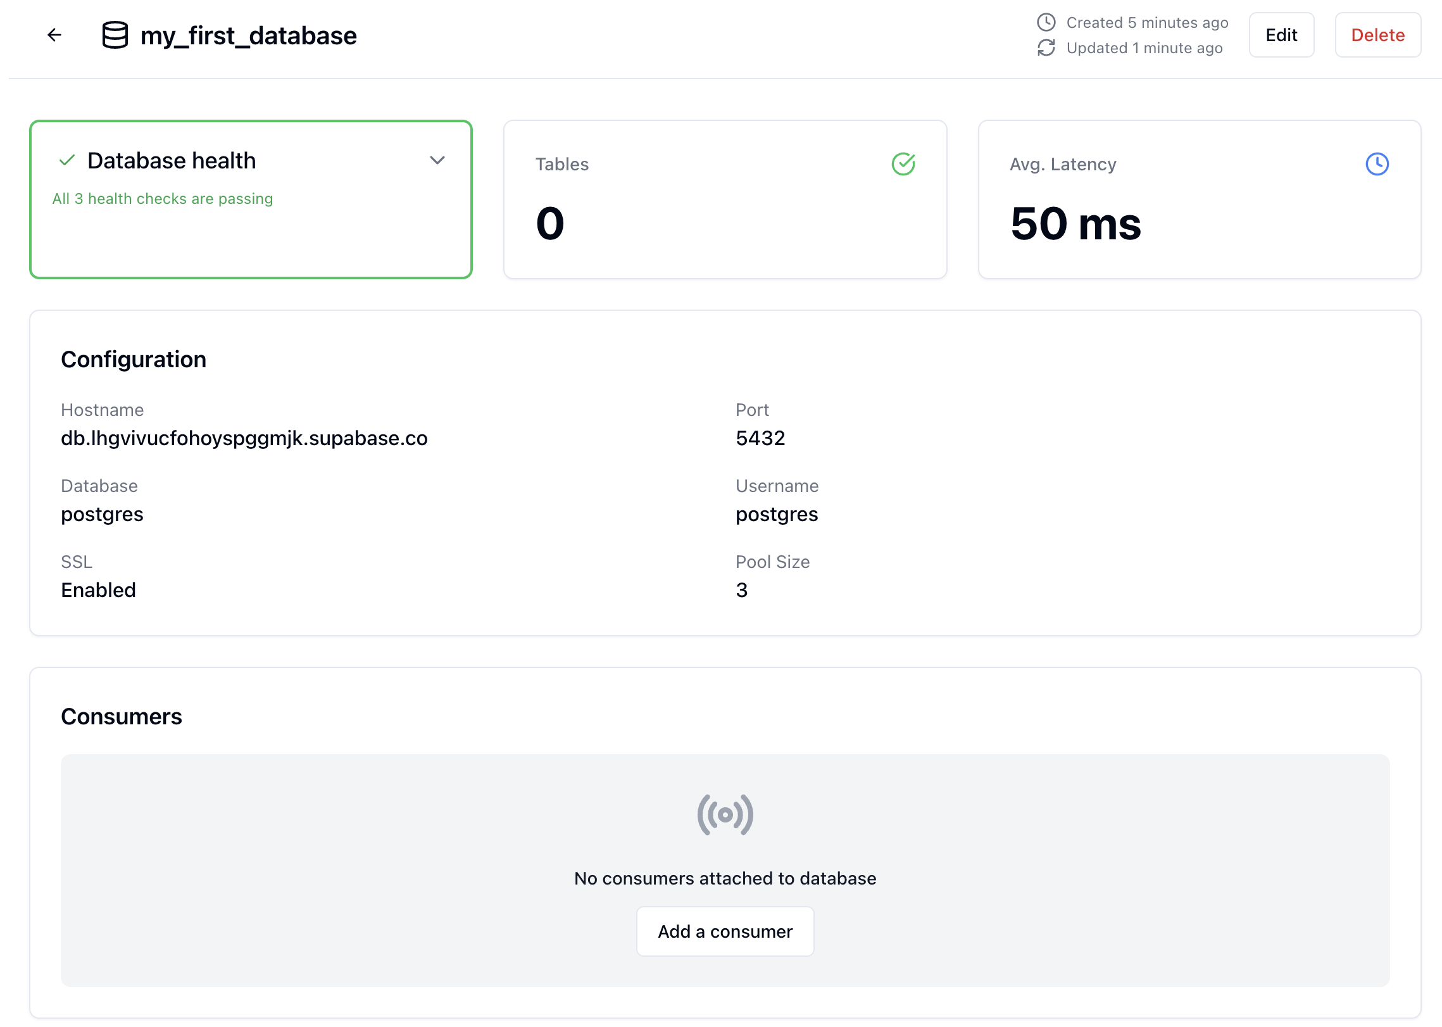Click the SSL Enabled value

pyautogui.click(x=98, y=590)
